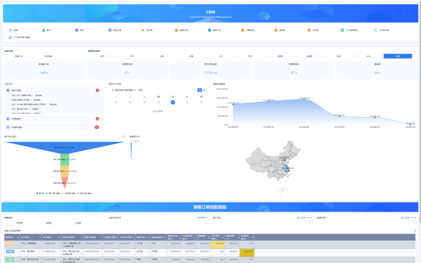Open the 跟进记录 follow-up records icon

(110, 30)
